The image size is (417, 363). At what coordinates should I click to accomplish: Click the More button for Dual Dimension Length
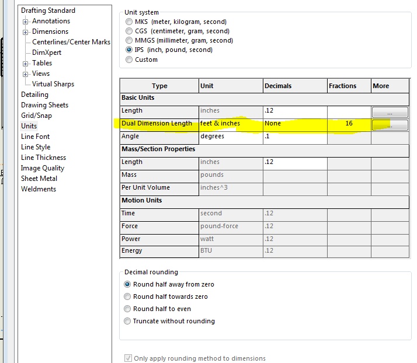[x=390, y=125]
